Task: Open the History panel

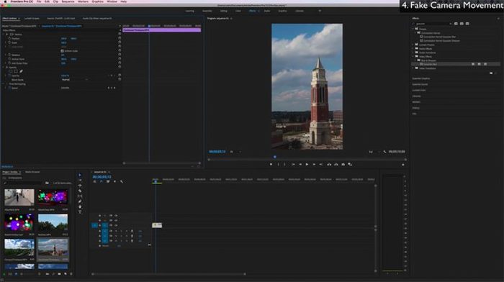Action: [416, 108]
